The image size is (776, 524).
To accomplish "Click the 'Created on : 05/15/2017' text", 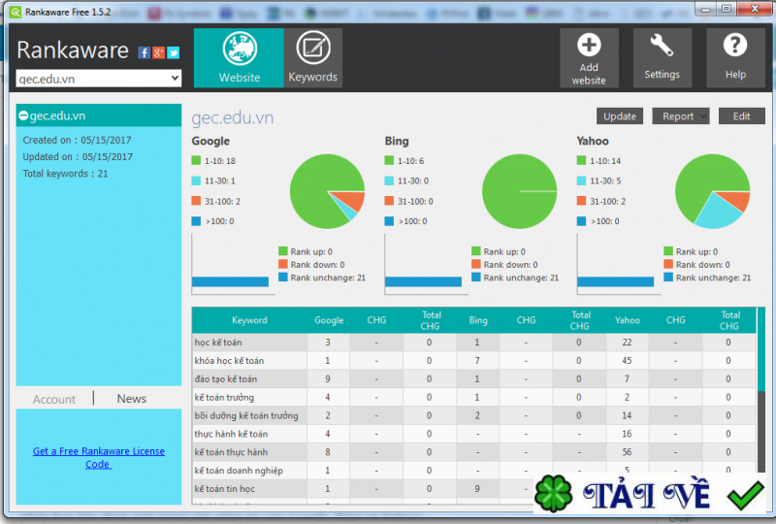I will [77, 140].
